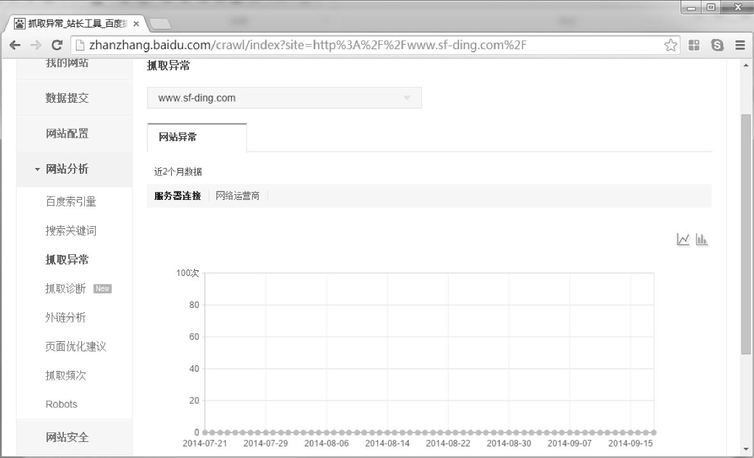Click the page vertical scrollbar thumb
The image size is (754, 458).
[746, 234]
